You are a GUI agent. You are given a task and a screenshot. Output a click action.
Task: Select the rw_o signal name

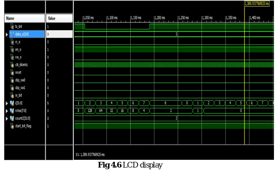click(x=18, y=57)
